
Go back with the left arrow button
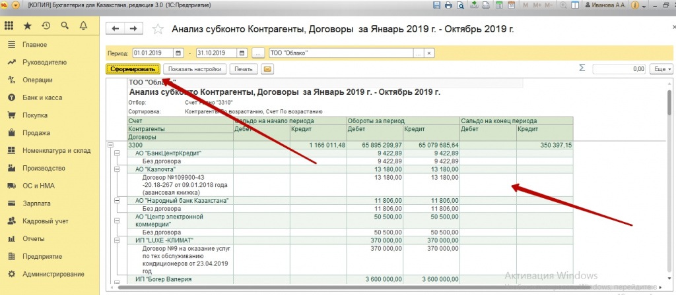(x=115, y=28)
